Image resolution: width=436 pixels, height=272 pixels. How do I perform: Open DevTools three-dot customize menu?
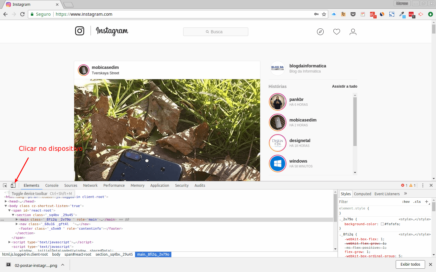[x=423, y=185]
